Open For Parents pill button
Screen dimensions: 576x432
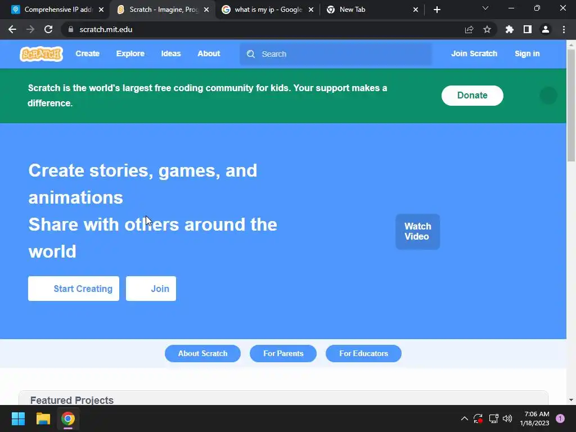pos(283,353)
